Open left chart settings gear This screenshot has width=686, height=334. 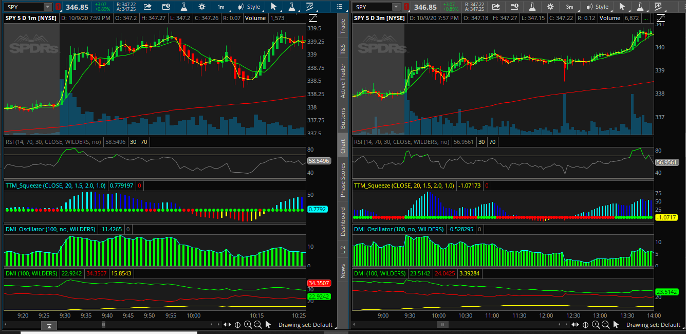(202, 7)
